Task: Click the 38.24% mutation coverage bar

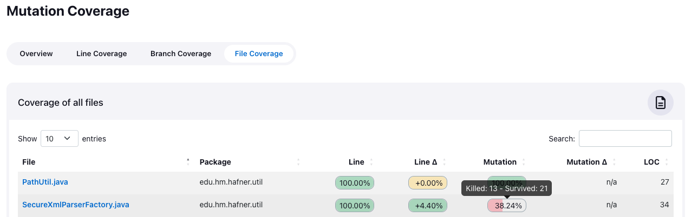Action: pos(507,206)
